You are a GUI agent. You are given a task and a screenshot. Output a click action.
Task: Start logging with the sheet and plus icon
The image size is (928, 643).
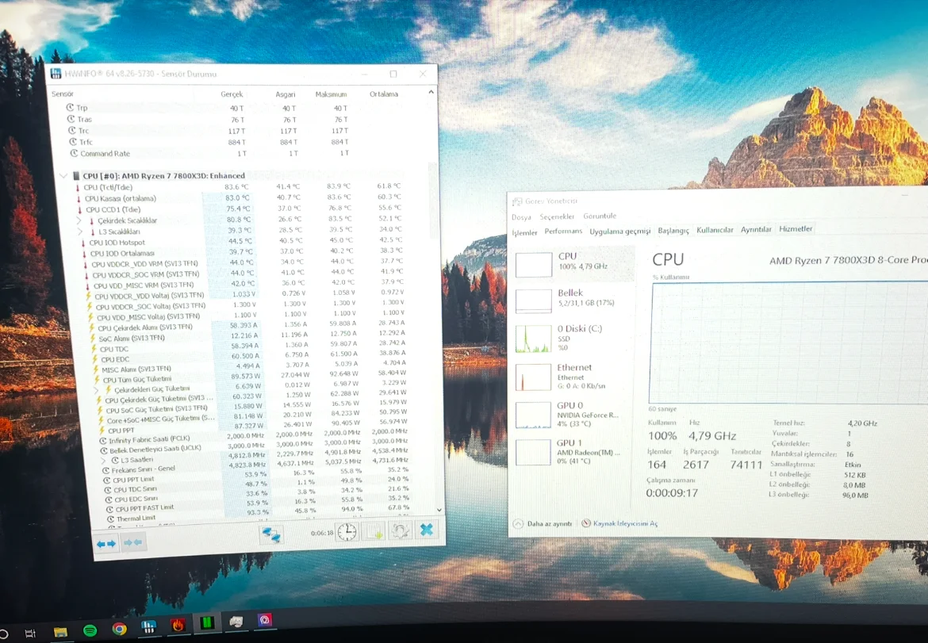coord(374,531)
